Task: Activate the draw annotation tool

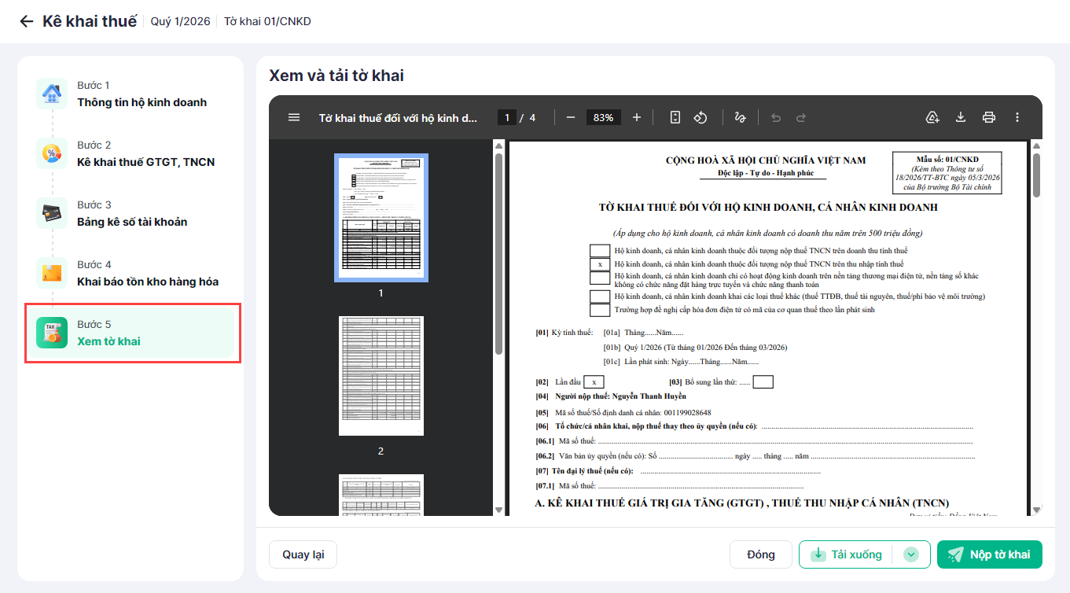Action: [x=740, y=117]
